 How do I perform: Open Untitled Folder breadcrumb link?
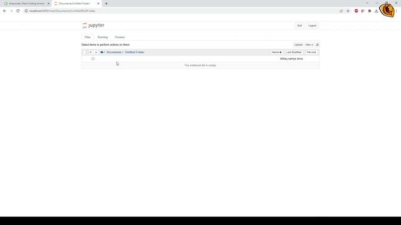(135, 52)
